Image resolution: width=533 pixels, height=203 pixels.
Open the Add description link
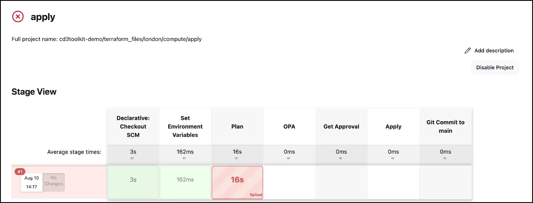tap(494, 50)
